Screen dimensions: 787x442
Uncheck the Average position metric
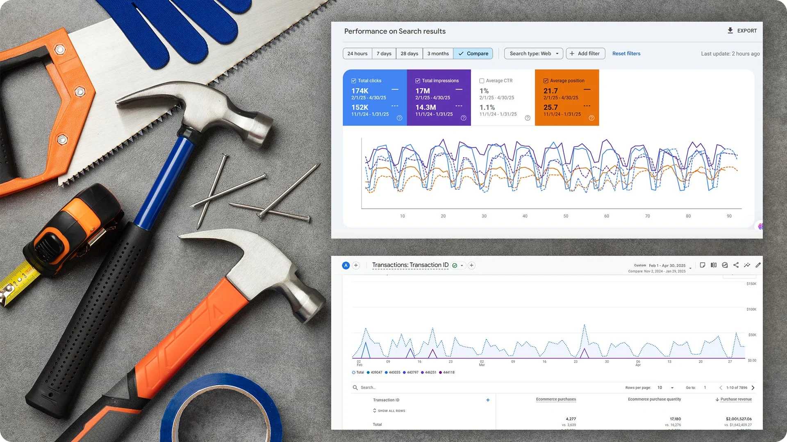[x=546, y=80]
